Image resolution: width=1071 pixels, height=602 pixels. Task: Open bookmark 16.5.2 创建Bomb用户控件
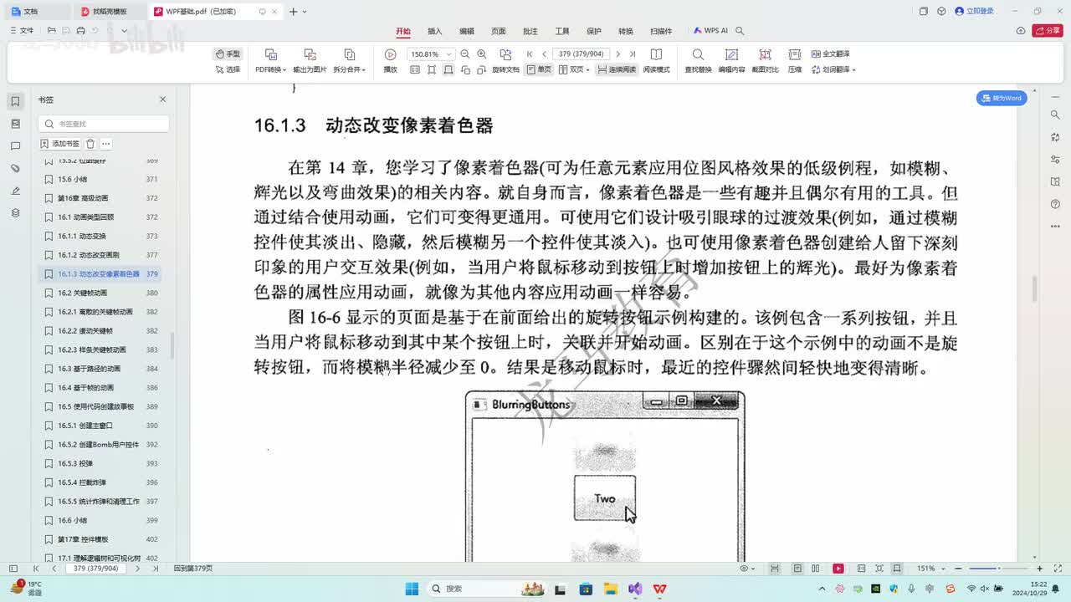pos(100,444)
